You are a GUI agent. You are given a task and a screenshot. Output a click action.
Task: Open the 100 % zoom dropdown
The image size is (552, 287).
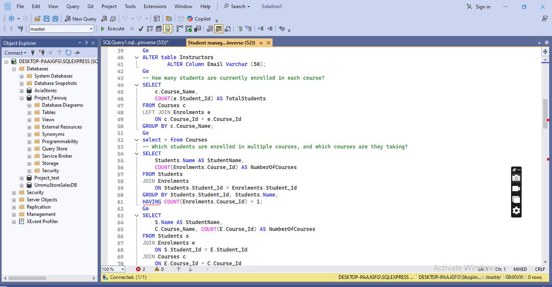[121, 269]
